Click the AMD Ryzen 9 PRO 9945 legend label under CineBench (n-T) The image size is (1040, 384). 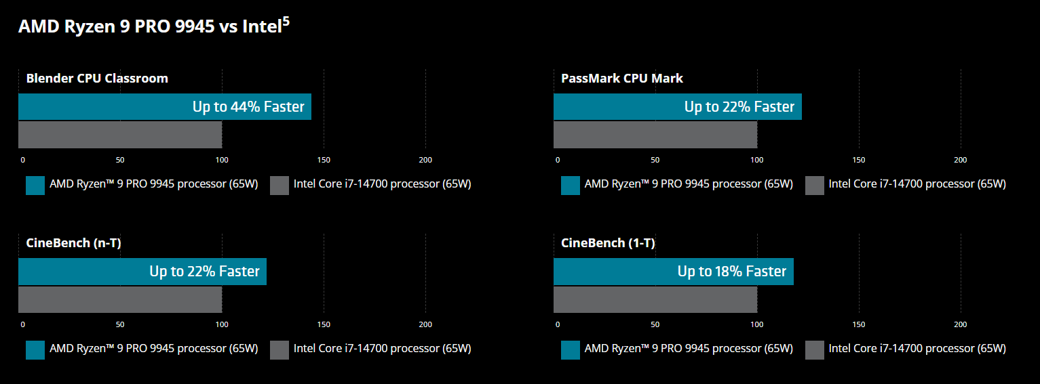154,348
